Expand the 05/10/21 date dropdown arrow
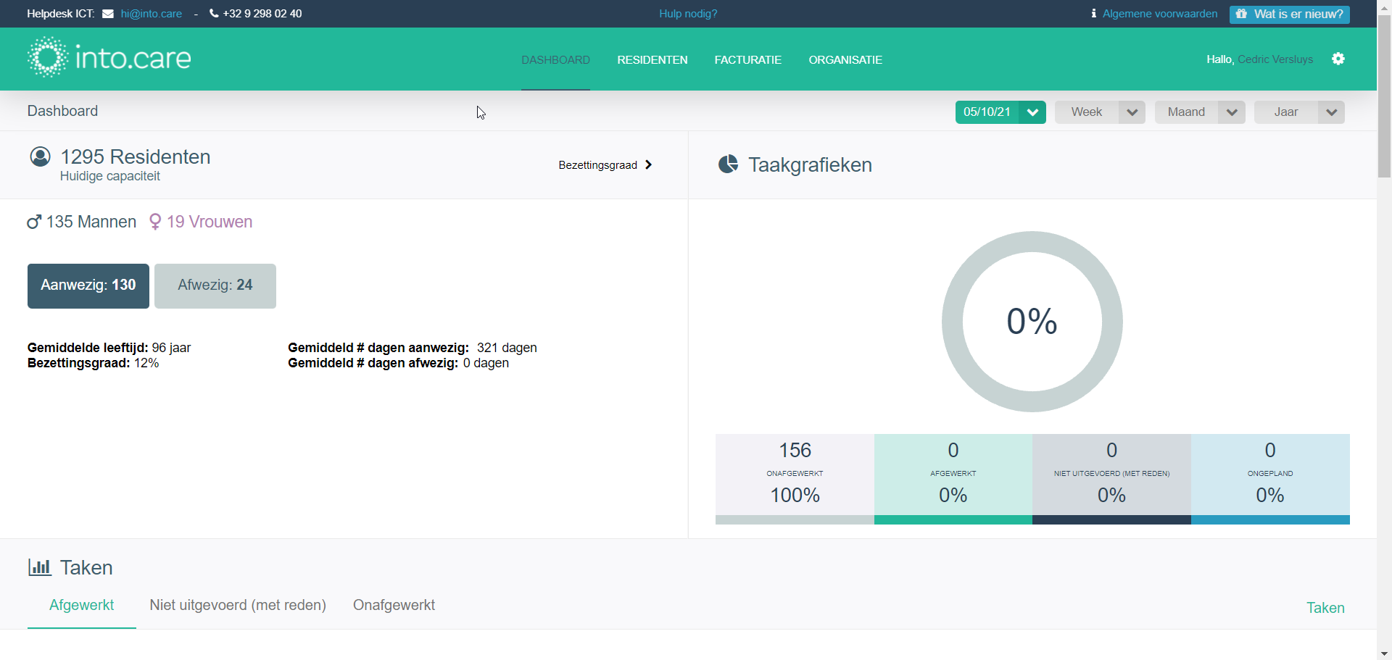1392x660 pixels. 1032,112
